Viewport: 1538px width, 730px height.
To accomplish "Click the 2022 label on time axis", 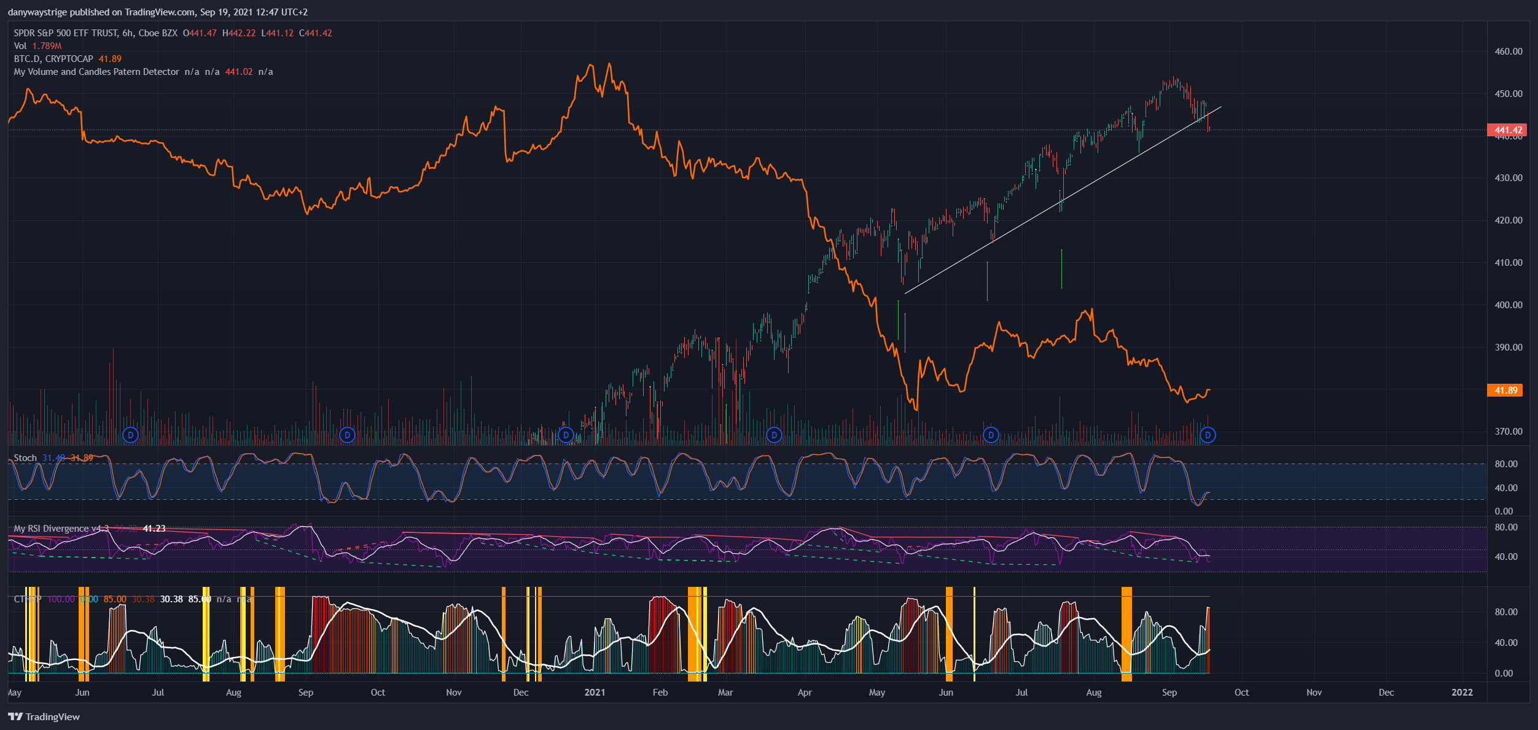I will click(x=1462, y=693).
